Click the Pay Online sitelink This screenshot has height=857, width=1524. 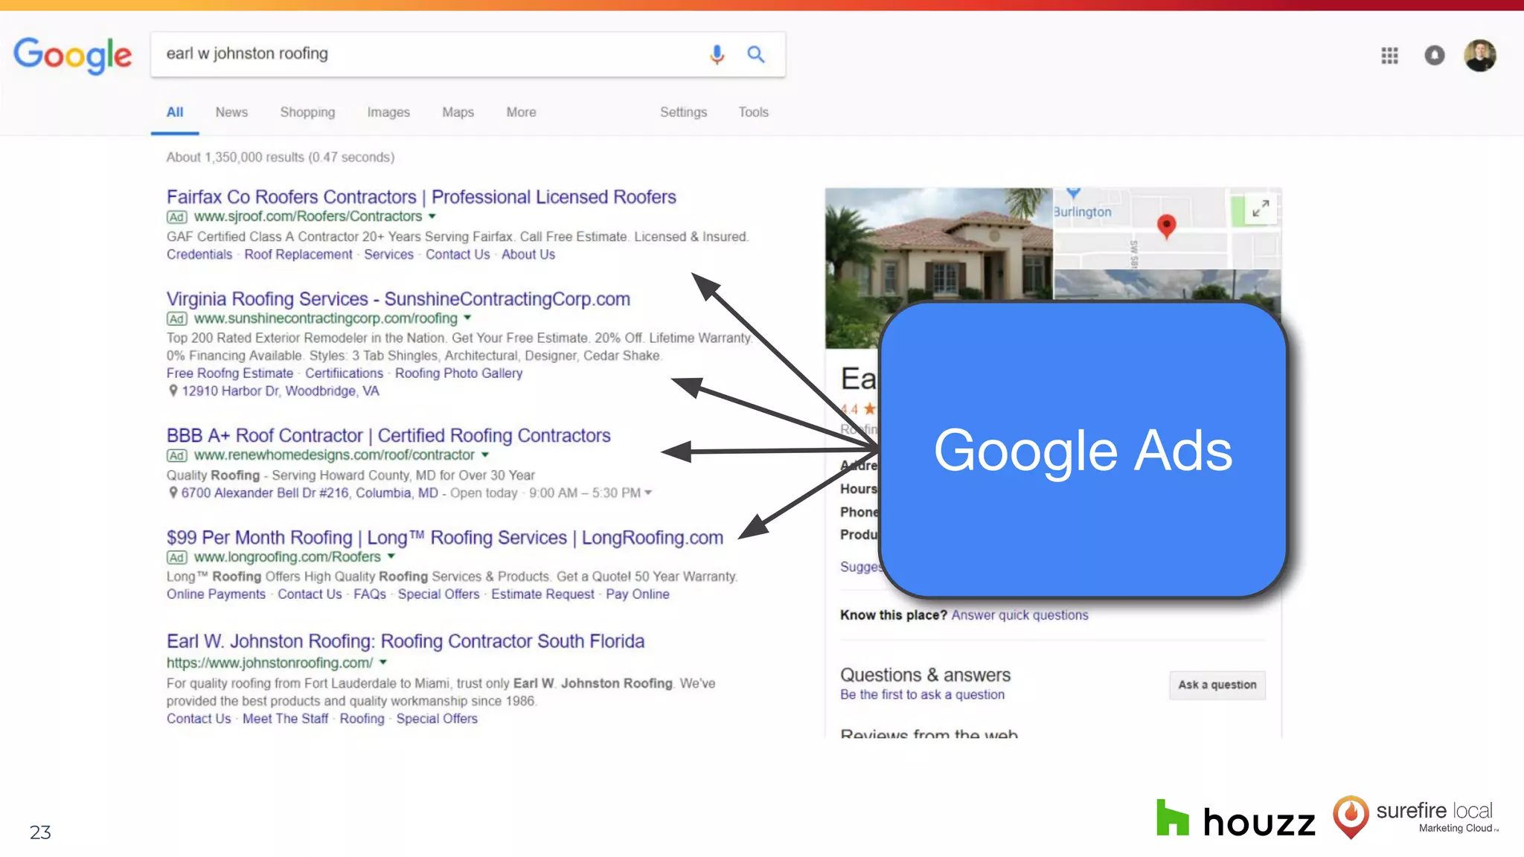(638, 594)
